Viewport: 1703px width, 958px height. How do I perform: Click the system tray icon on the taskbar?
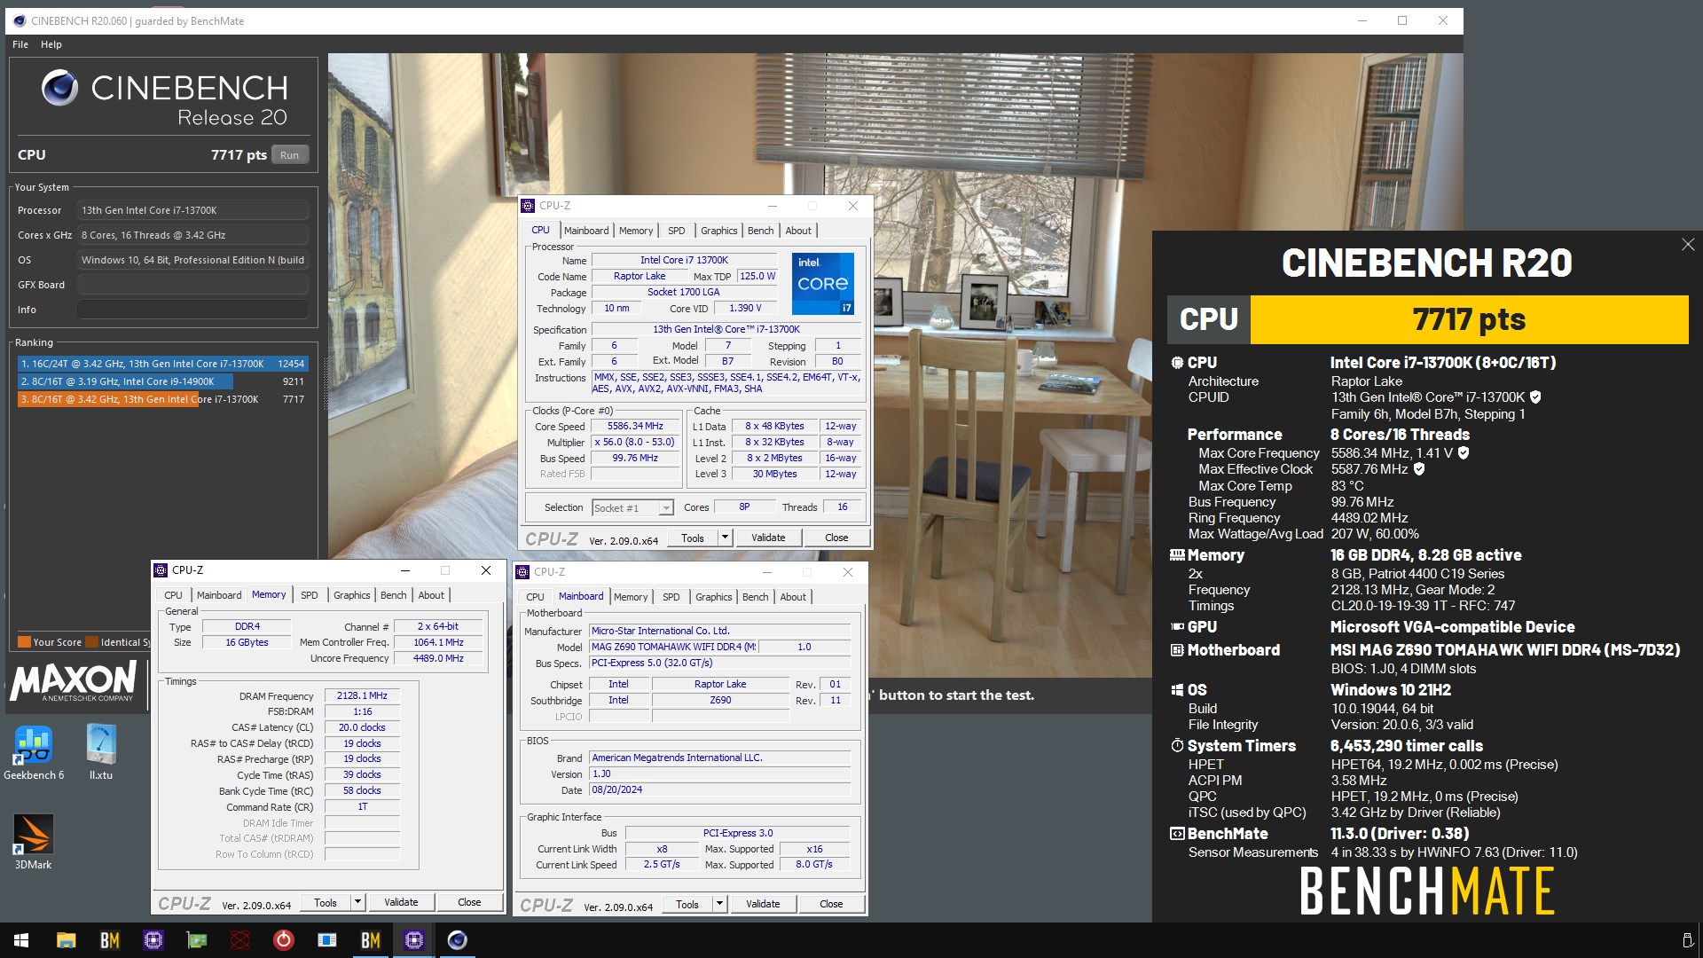click(1686, 940)
